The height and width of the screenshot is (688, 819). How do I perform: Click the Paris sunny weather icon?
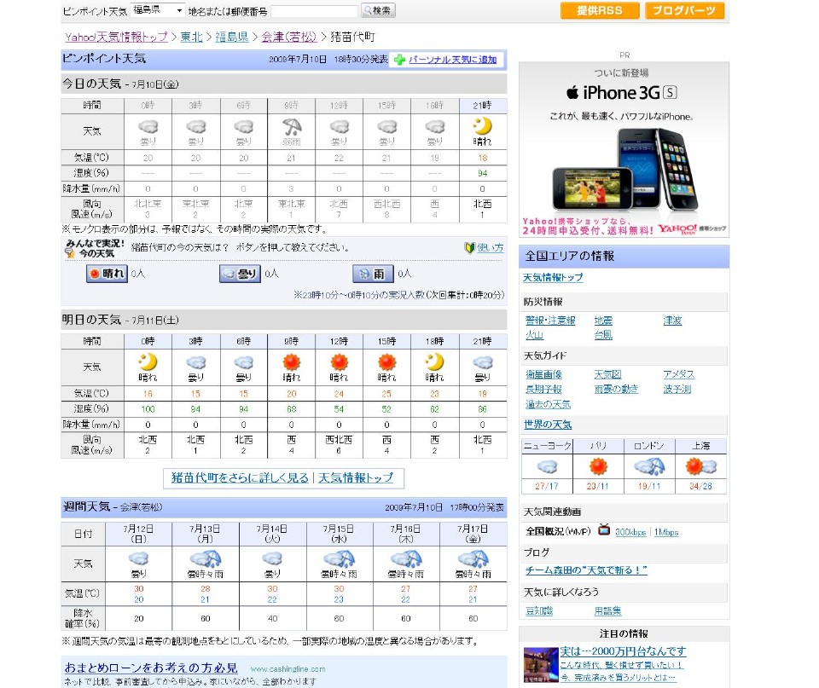click(x=598, y=466)
